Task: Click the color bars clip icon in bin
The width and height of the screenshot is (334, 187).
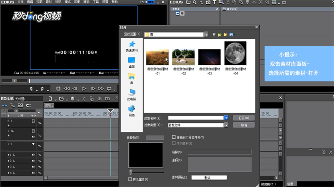Action: tap(221, 2)
